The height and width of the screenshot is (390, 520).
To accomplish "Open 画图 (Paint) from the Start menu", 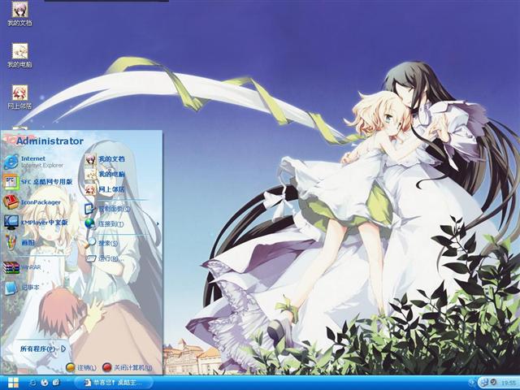I will pyautogui.click(x=19, y=242).
